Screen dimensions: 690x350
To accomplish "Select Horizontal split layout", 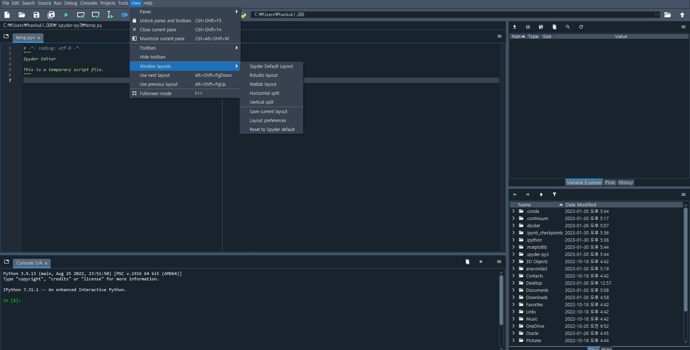I will (x=271, y=93).
